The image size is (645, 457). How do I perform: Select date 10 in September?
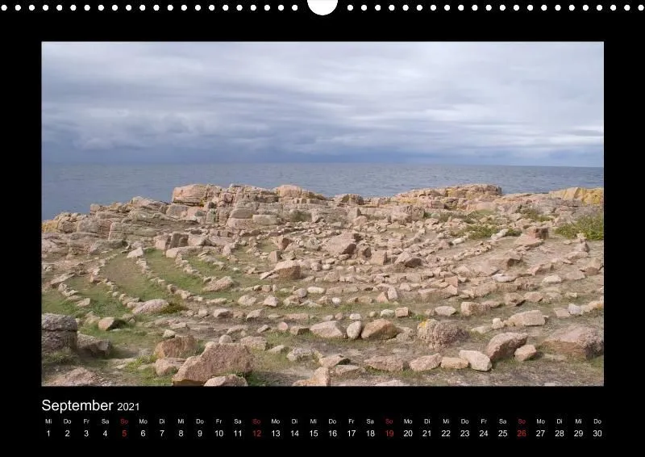click(x=218, y=434)
